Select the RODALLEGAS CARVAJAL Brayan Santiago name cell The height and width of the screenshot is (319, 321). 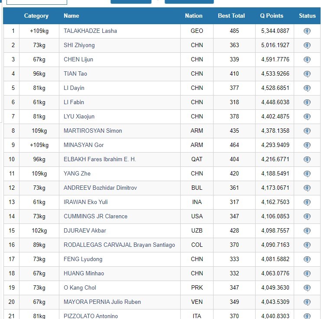[119, 245]
